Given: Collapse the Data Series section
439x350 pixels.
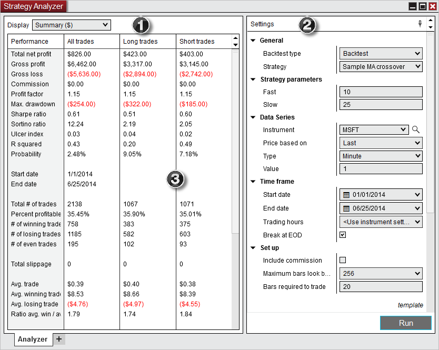Looking at the screenshot, I should point(254,117).
